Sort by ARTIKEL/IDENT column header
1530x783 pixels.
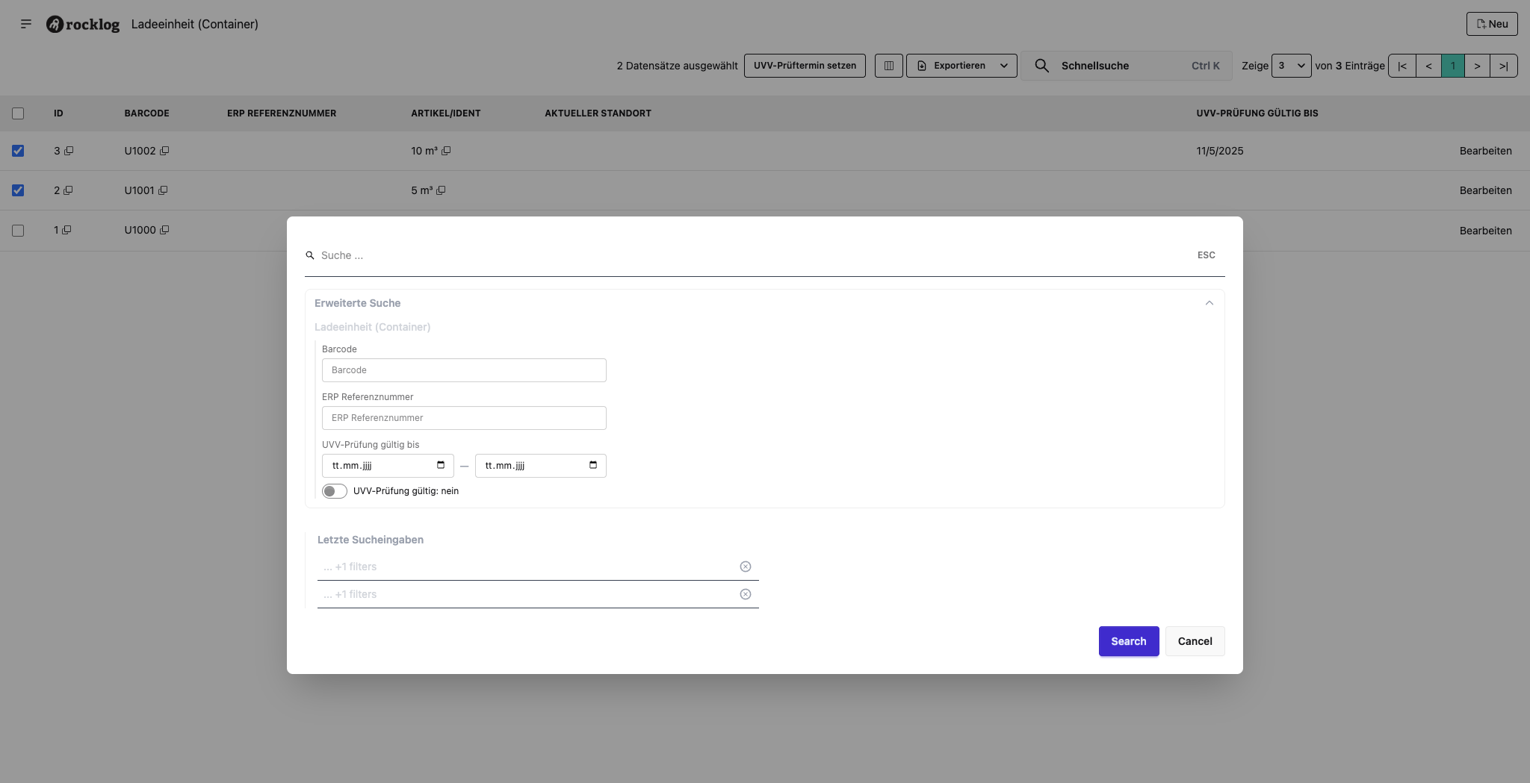(x=446, y=113)
